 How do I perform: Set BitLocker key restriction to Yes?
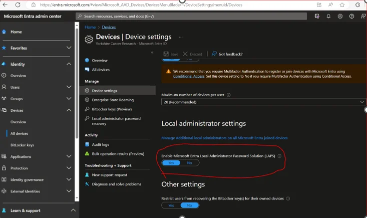tap(171, 205)
